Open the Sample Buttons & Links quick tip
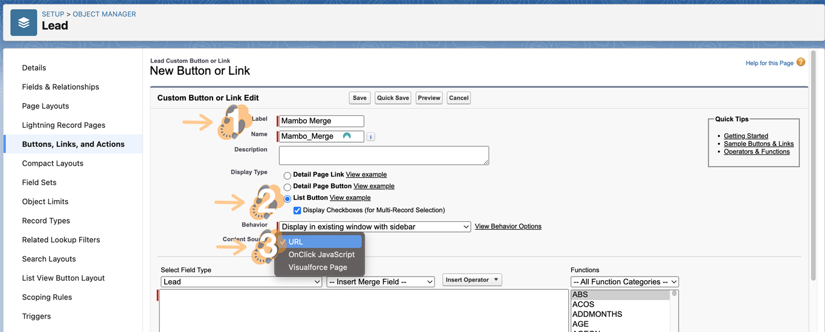This screenshot has width=825, height=332. coord(759,143)
